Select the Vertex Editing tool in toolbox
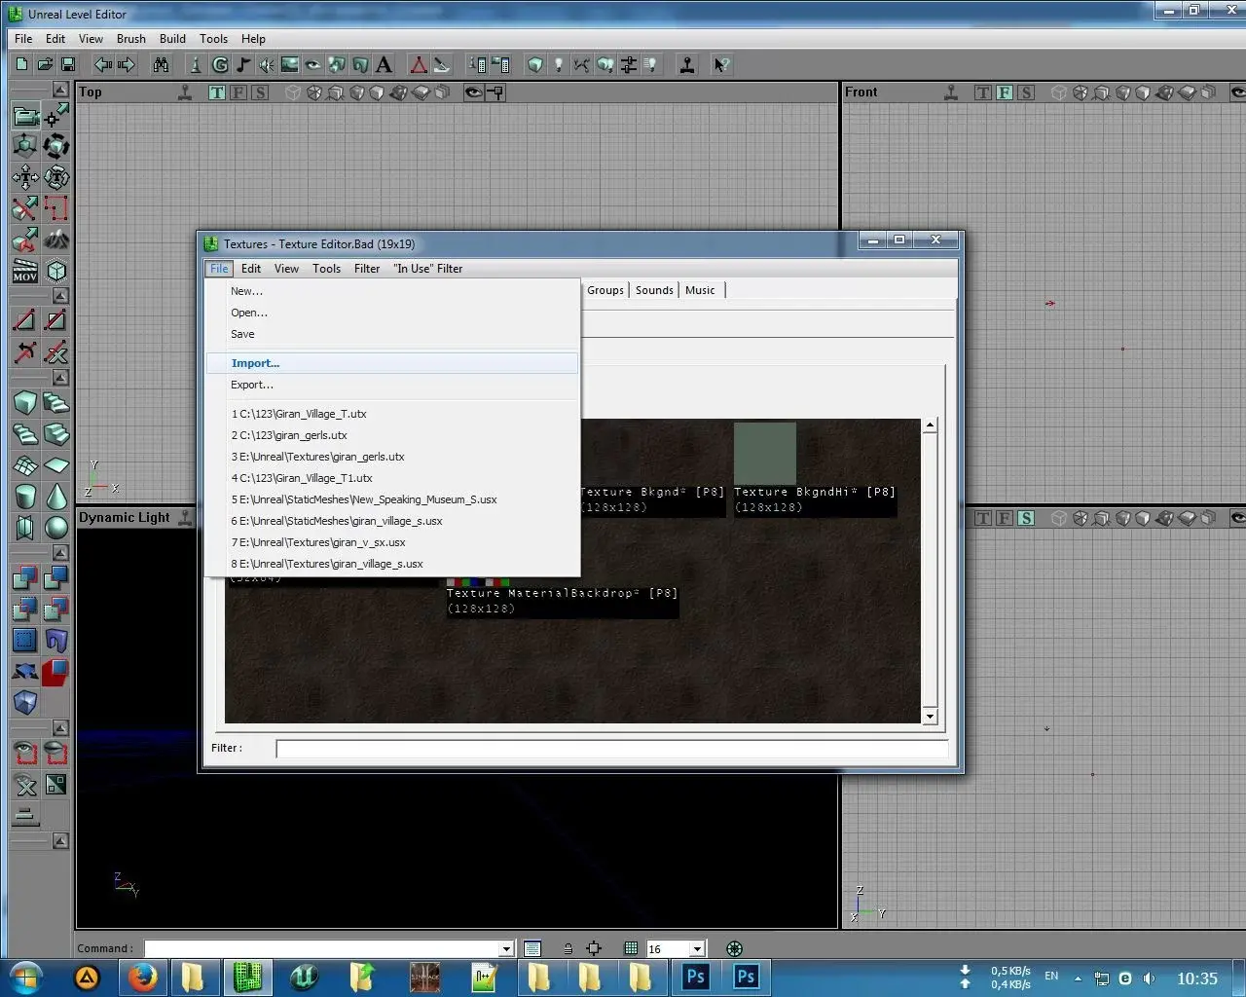Screen dimensions: 1246x997 (56, 115)
